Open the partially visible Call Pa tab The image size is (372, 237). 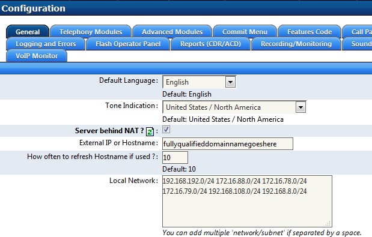pyautogui.click(x=358, y=32)
